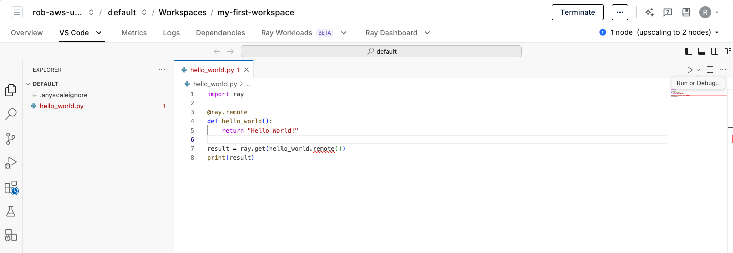
Task: Open the Search view icon
Action: click(11, 114)
